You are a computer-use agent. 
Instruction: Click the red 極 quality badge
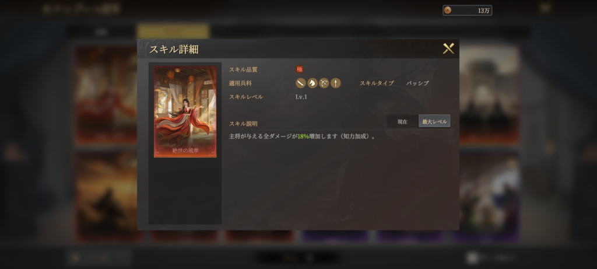pos(300,69)
